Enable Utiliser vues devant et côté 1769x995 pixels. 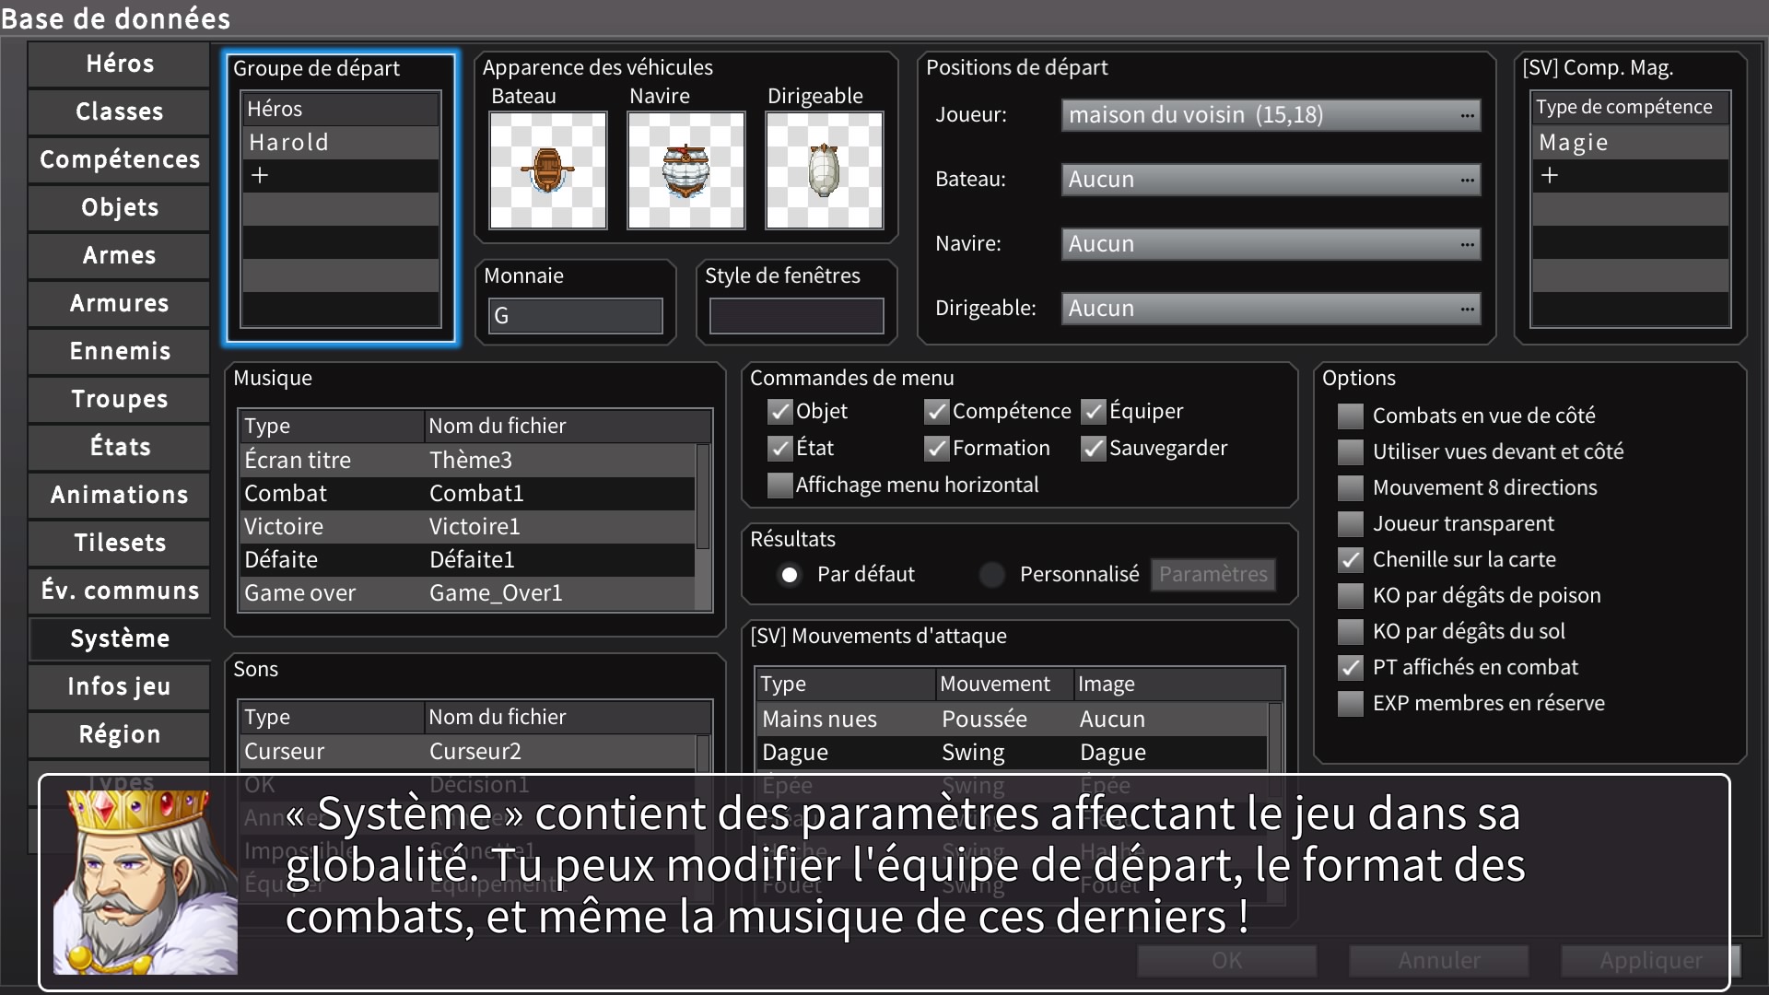pyautogui.click(x=1351, y=451)
